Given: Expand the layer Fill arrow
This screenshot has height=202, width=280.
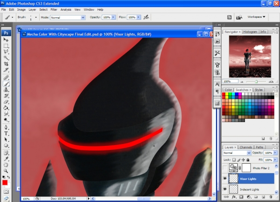Looking at the screenshot, I should 275,159.
